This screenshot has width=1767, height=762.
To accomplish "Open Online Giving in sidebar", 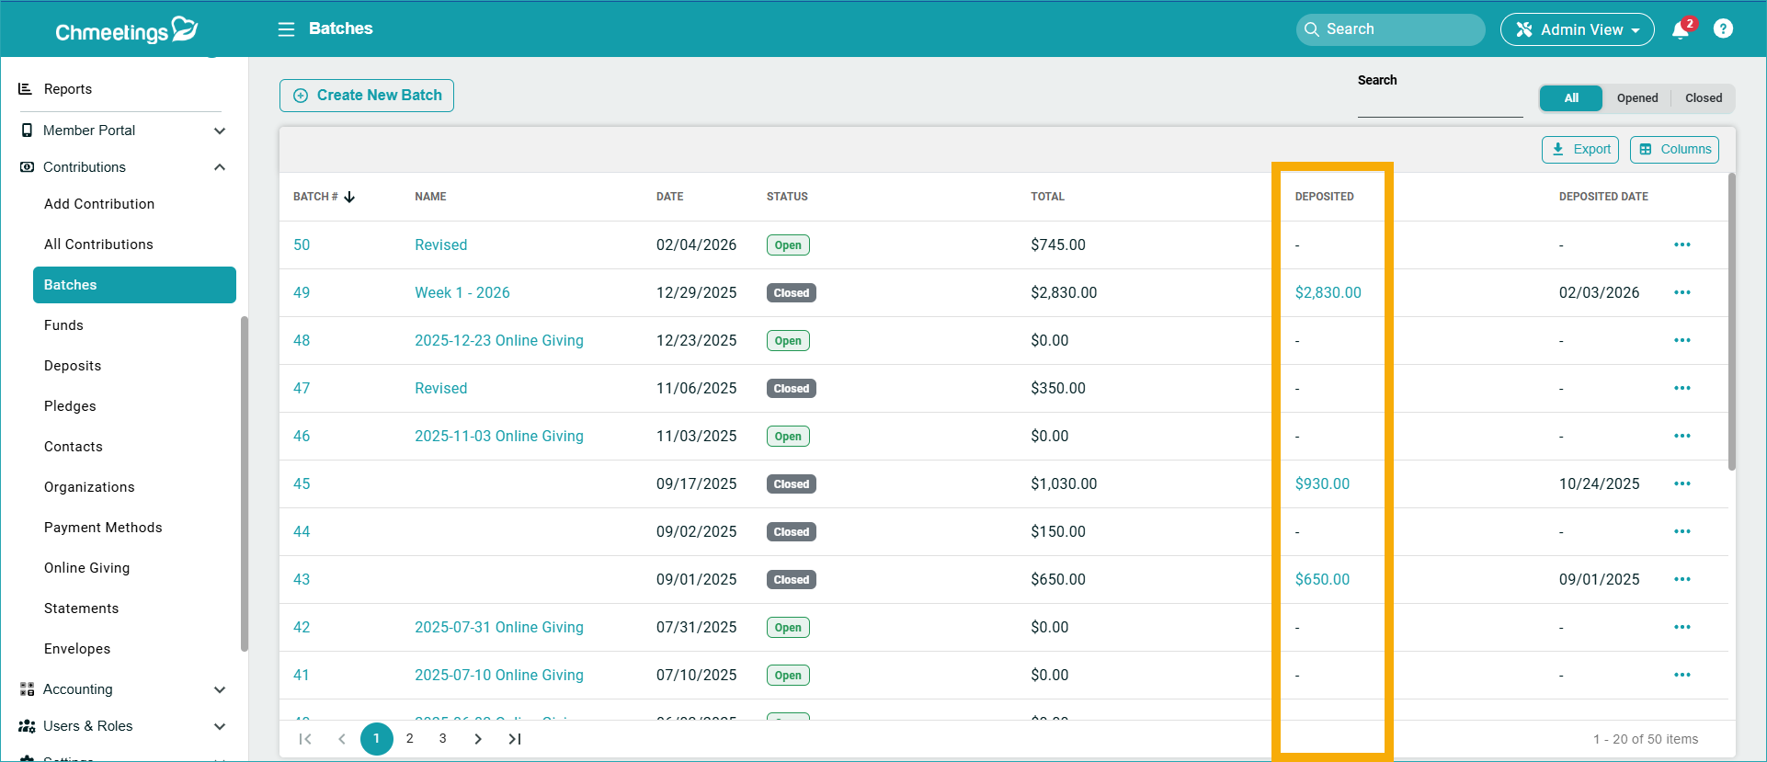I will tap(86, 568).
